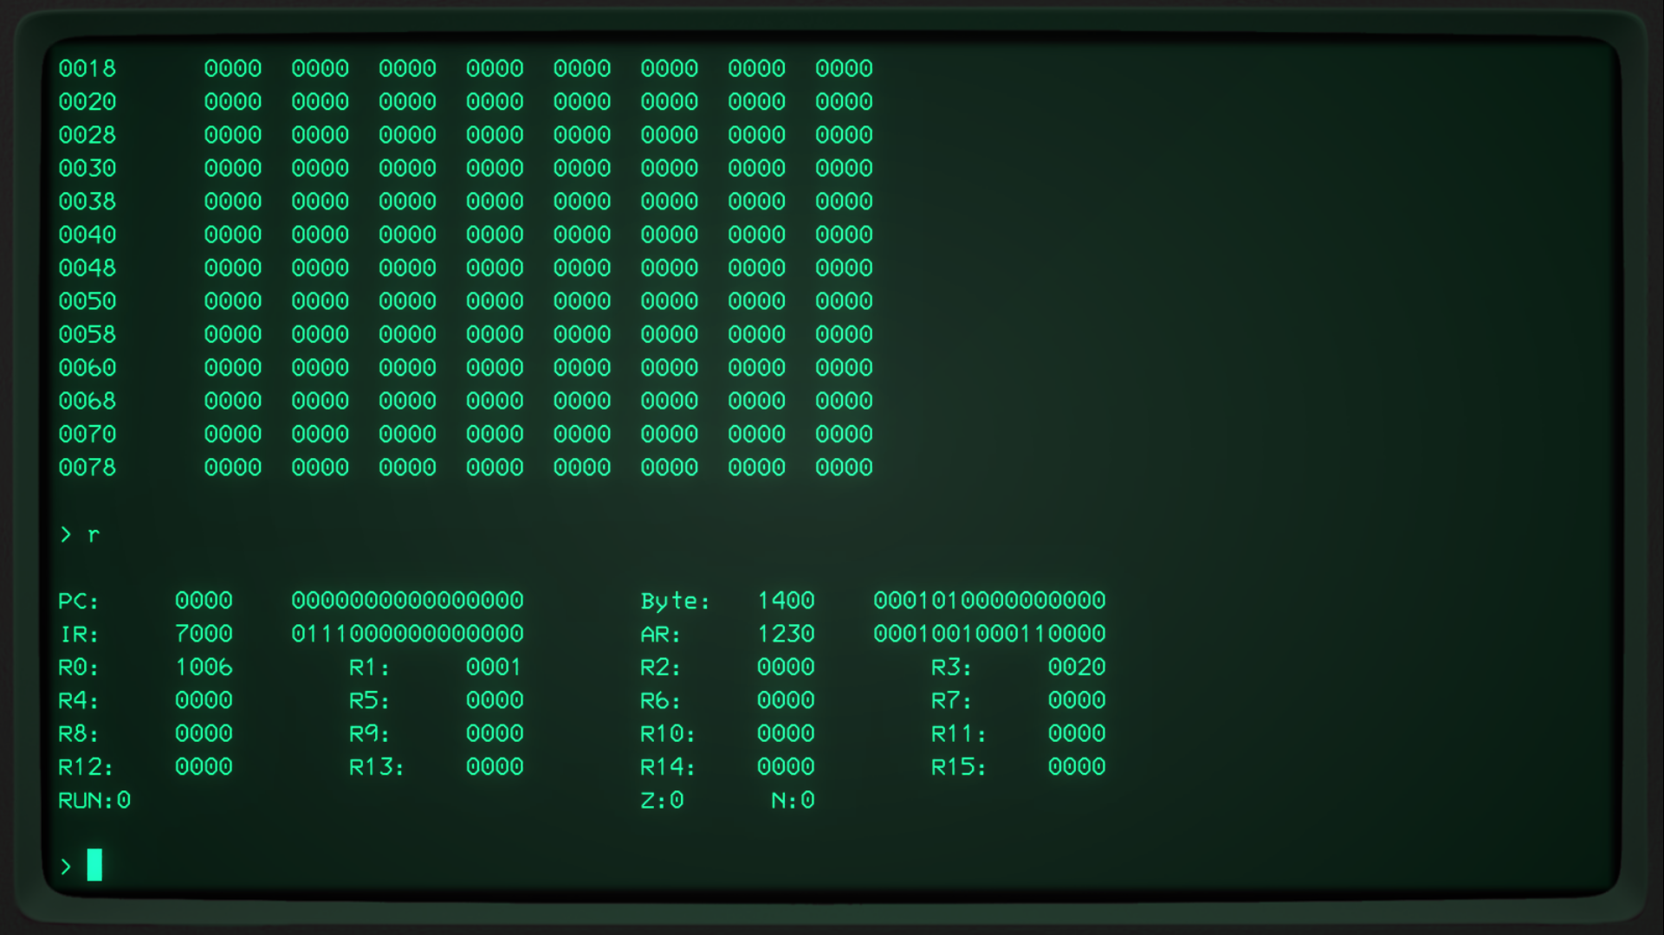Viewport: 1664px width, 935px height.
Task: Click the entered 'r' command text
Action: [94, 535]
